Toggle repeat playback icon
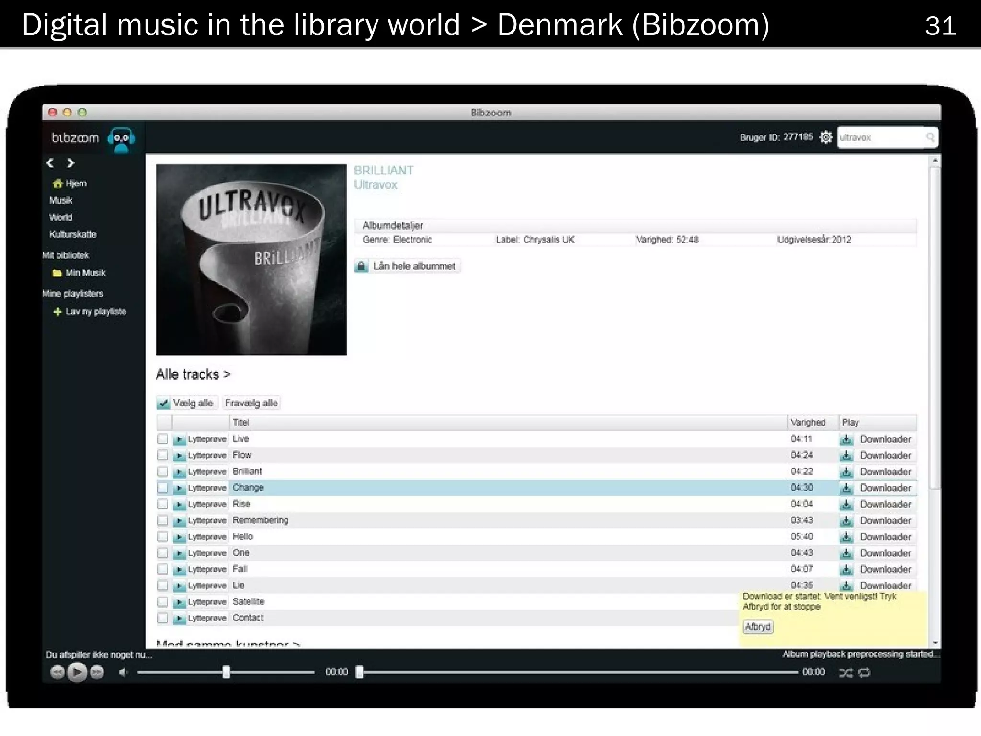Viewport: 981px width, 736px height. 864,673
